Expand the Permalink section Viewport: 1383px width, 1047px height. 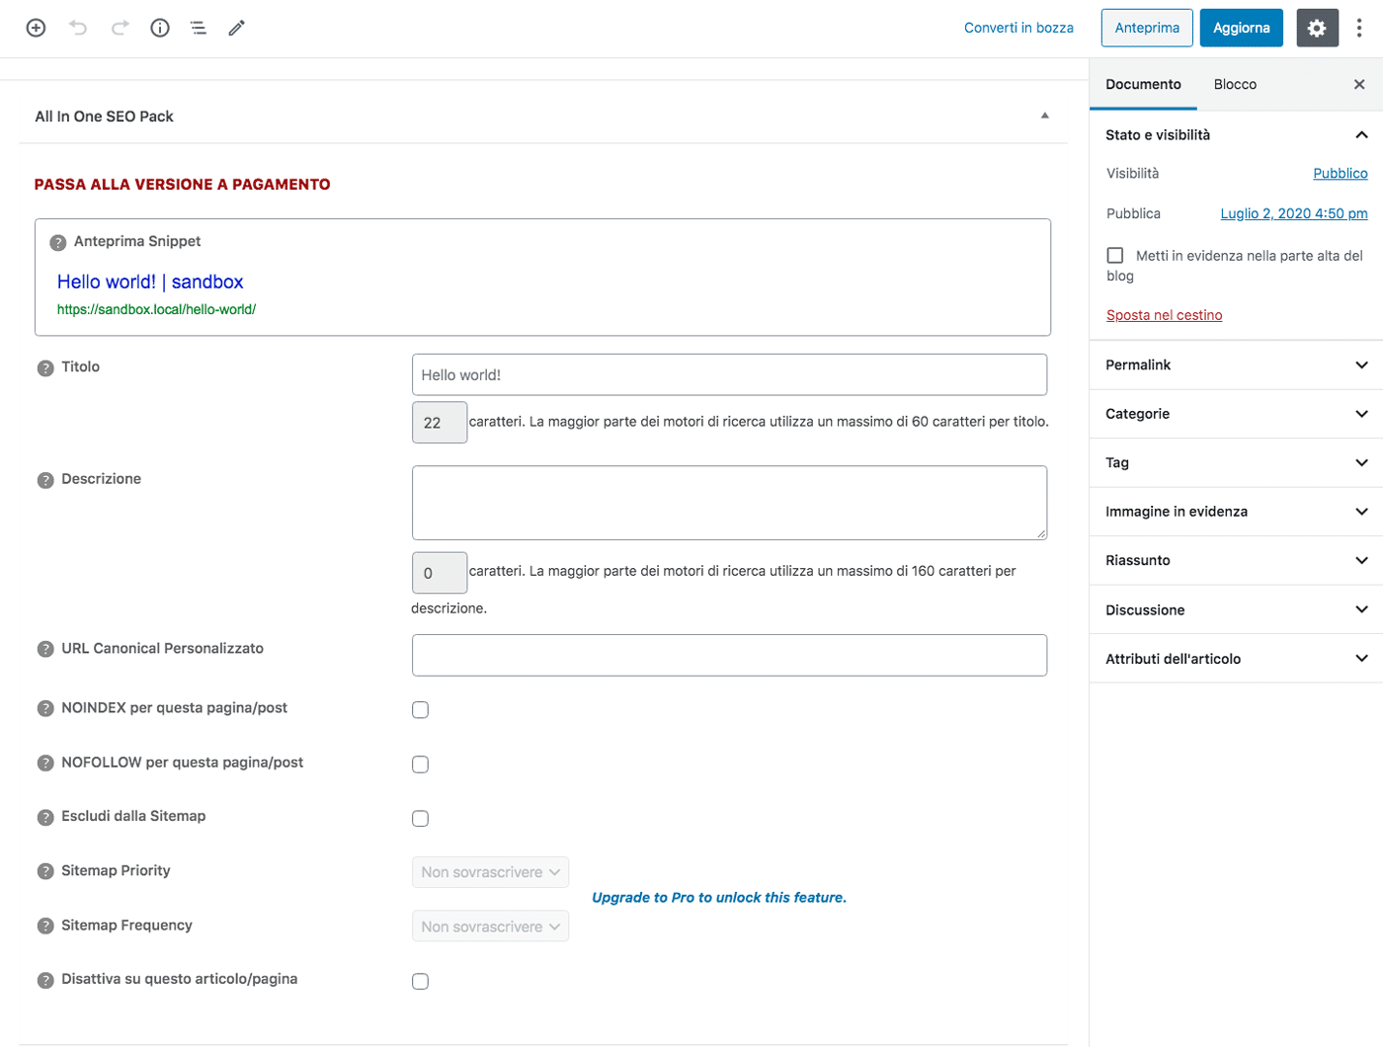click(1236, 364)
